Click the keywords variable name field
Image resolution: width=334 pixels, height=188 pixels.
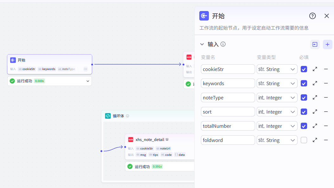pos(228,83)
